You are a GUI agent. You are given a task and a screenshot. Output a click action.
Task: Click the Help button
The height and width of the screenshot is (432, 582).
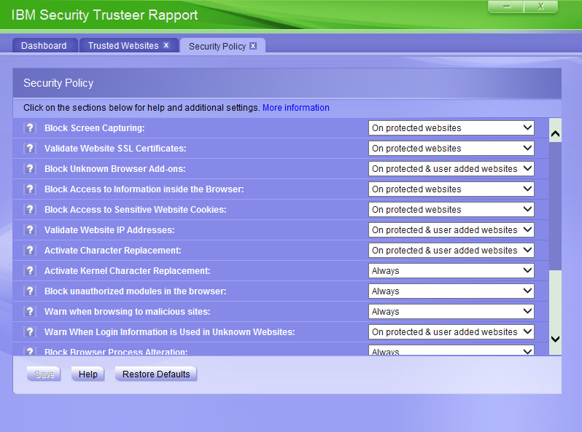[88, 374]
